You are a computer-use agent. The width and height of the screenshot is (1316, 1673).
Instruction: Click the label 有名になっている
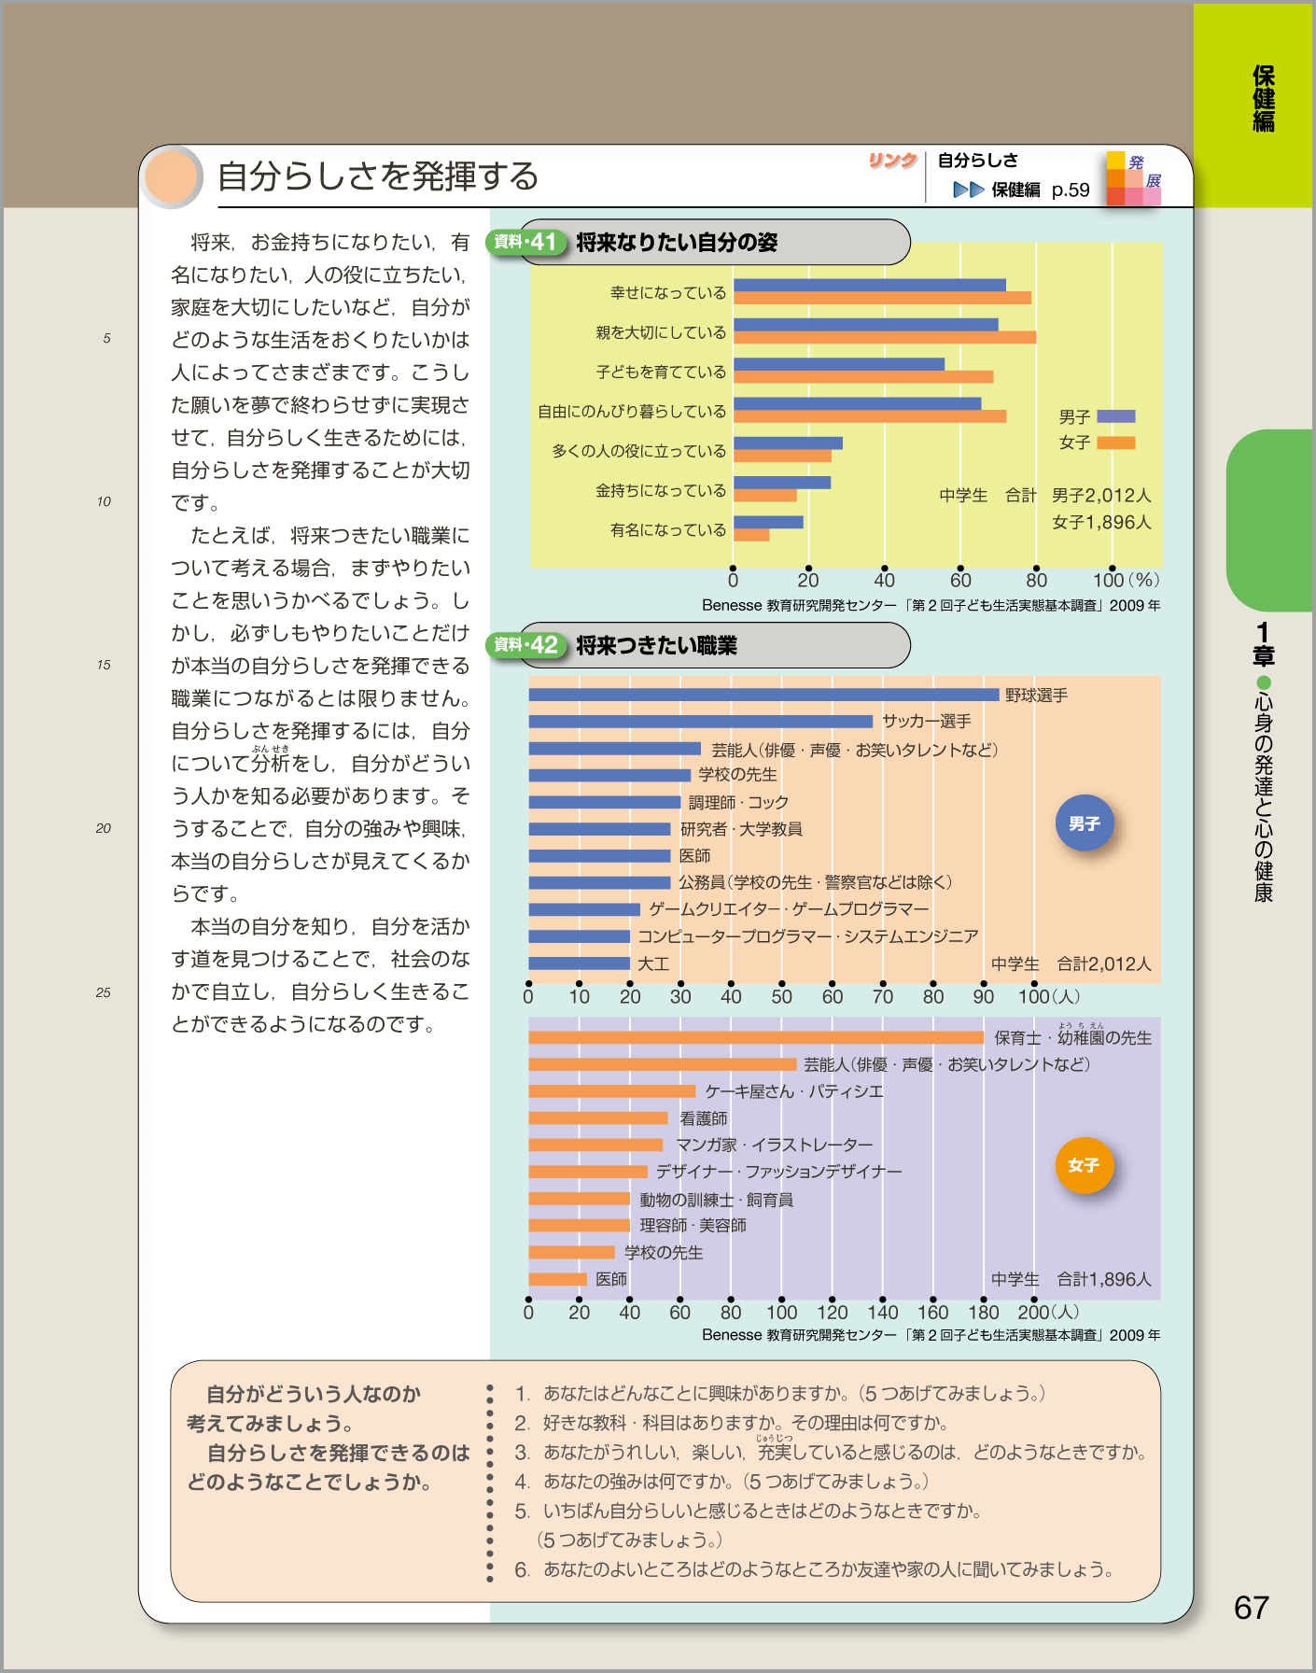click(668, 529)
